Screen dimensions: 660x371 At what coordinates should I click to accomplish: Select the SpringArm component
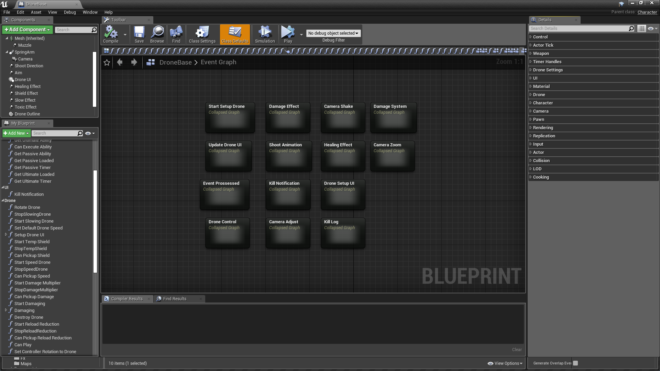[x=24, y=52]
